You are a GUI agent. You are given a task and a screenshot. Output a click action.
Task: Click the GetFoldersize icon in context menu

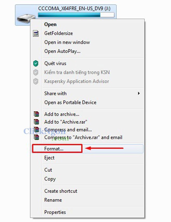pyautogui.click(x=36, y=33)
